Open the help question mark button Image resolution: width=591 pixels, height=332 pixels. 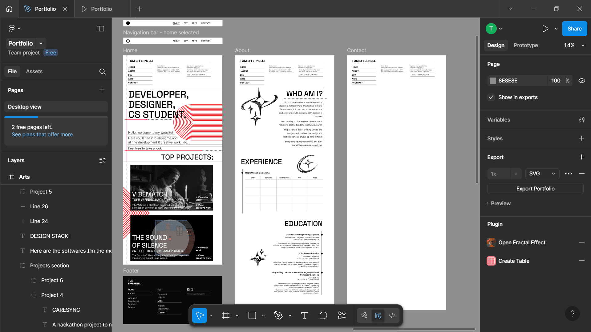[x=573, y=314]
